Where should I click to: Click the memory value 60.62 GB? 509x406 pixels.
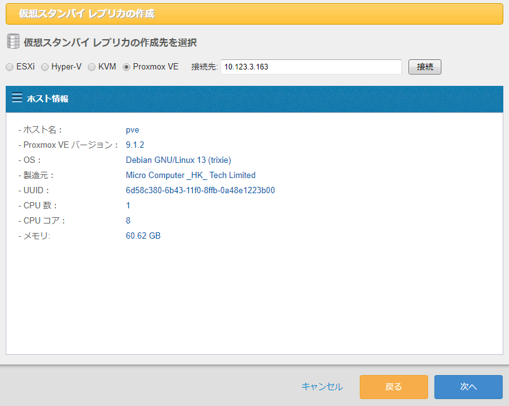tap(144, 236)
